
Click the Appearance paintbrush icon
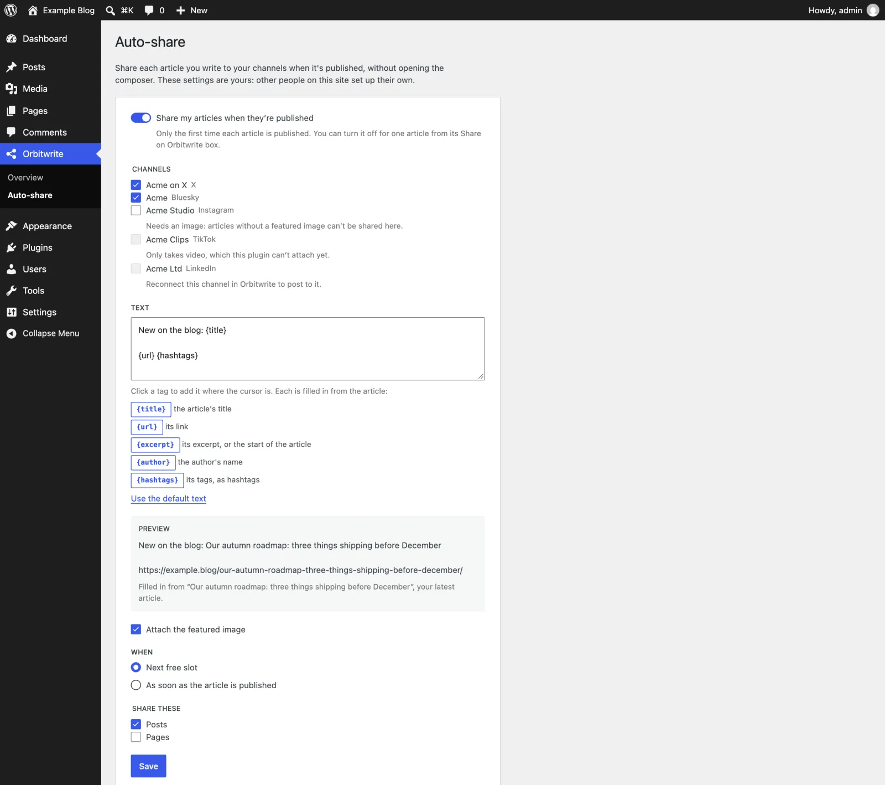point(12,226)
